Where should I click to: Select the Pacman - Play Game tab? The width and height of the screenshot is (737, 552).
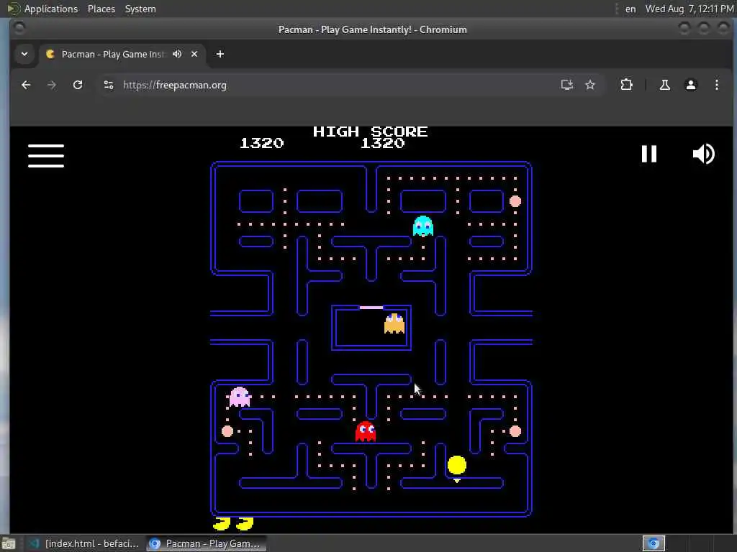pos(124,54)
